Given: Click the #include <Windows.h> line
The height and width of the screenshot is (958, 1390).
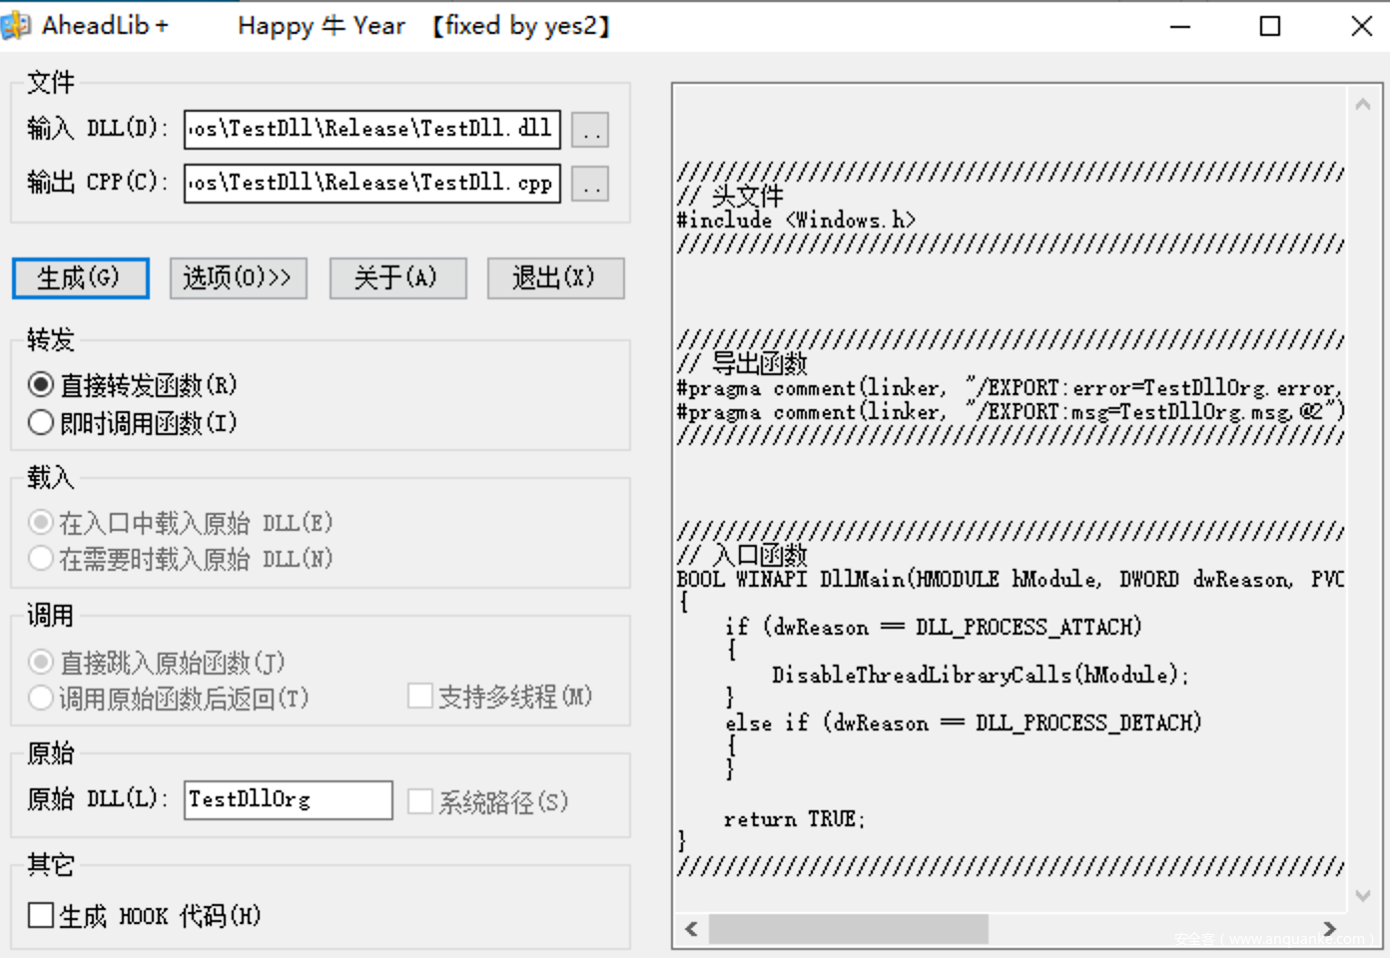Looking at the screenshot, I should coord(796,220).
